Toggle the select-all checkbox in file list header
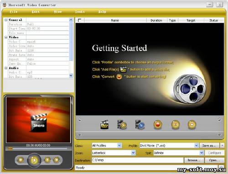The width and height of the screenshot is (228, 174). (x=79, y=20)
